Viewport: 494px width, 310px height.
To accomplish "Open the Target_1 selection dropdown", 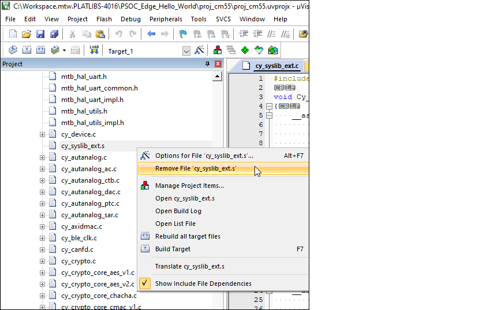I will click(186, 51).
